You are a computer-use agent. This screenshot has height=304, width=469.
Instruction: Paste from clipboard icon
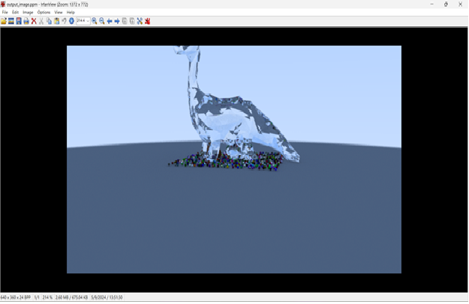56,21
